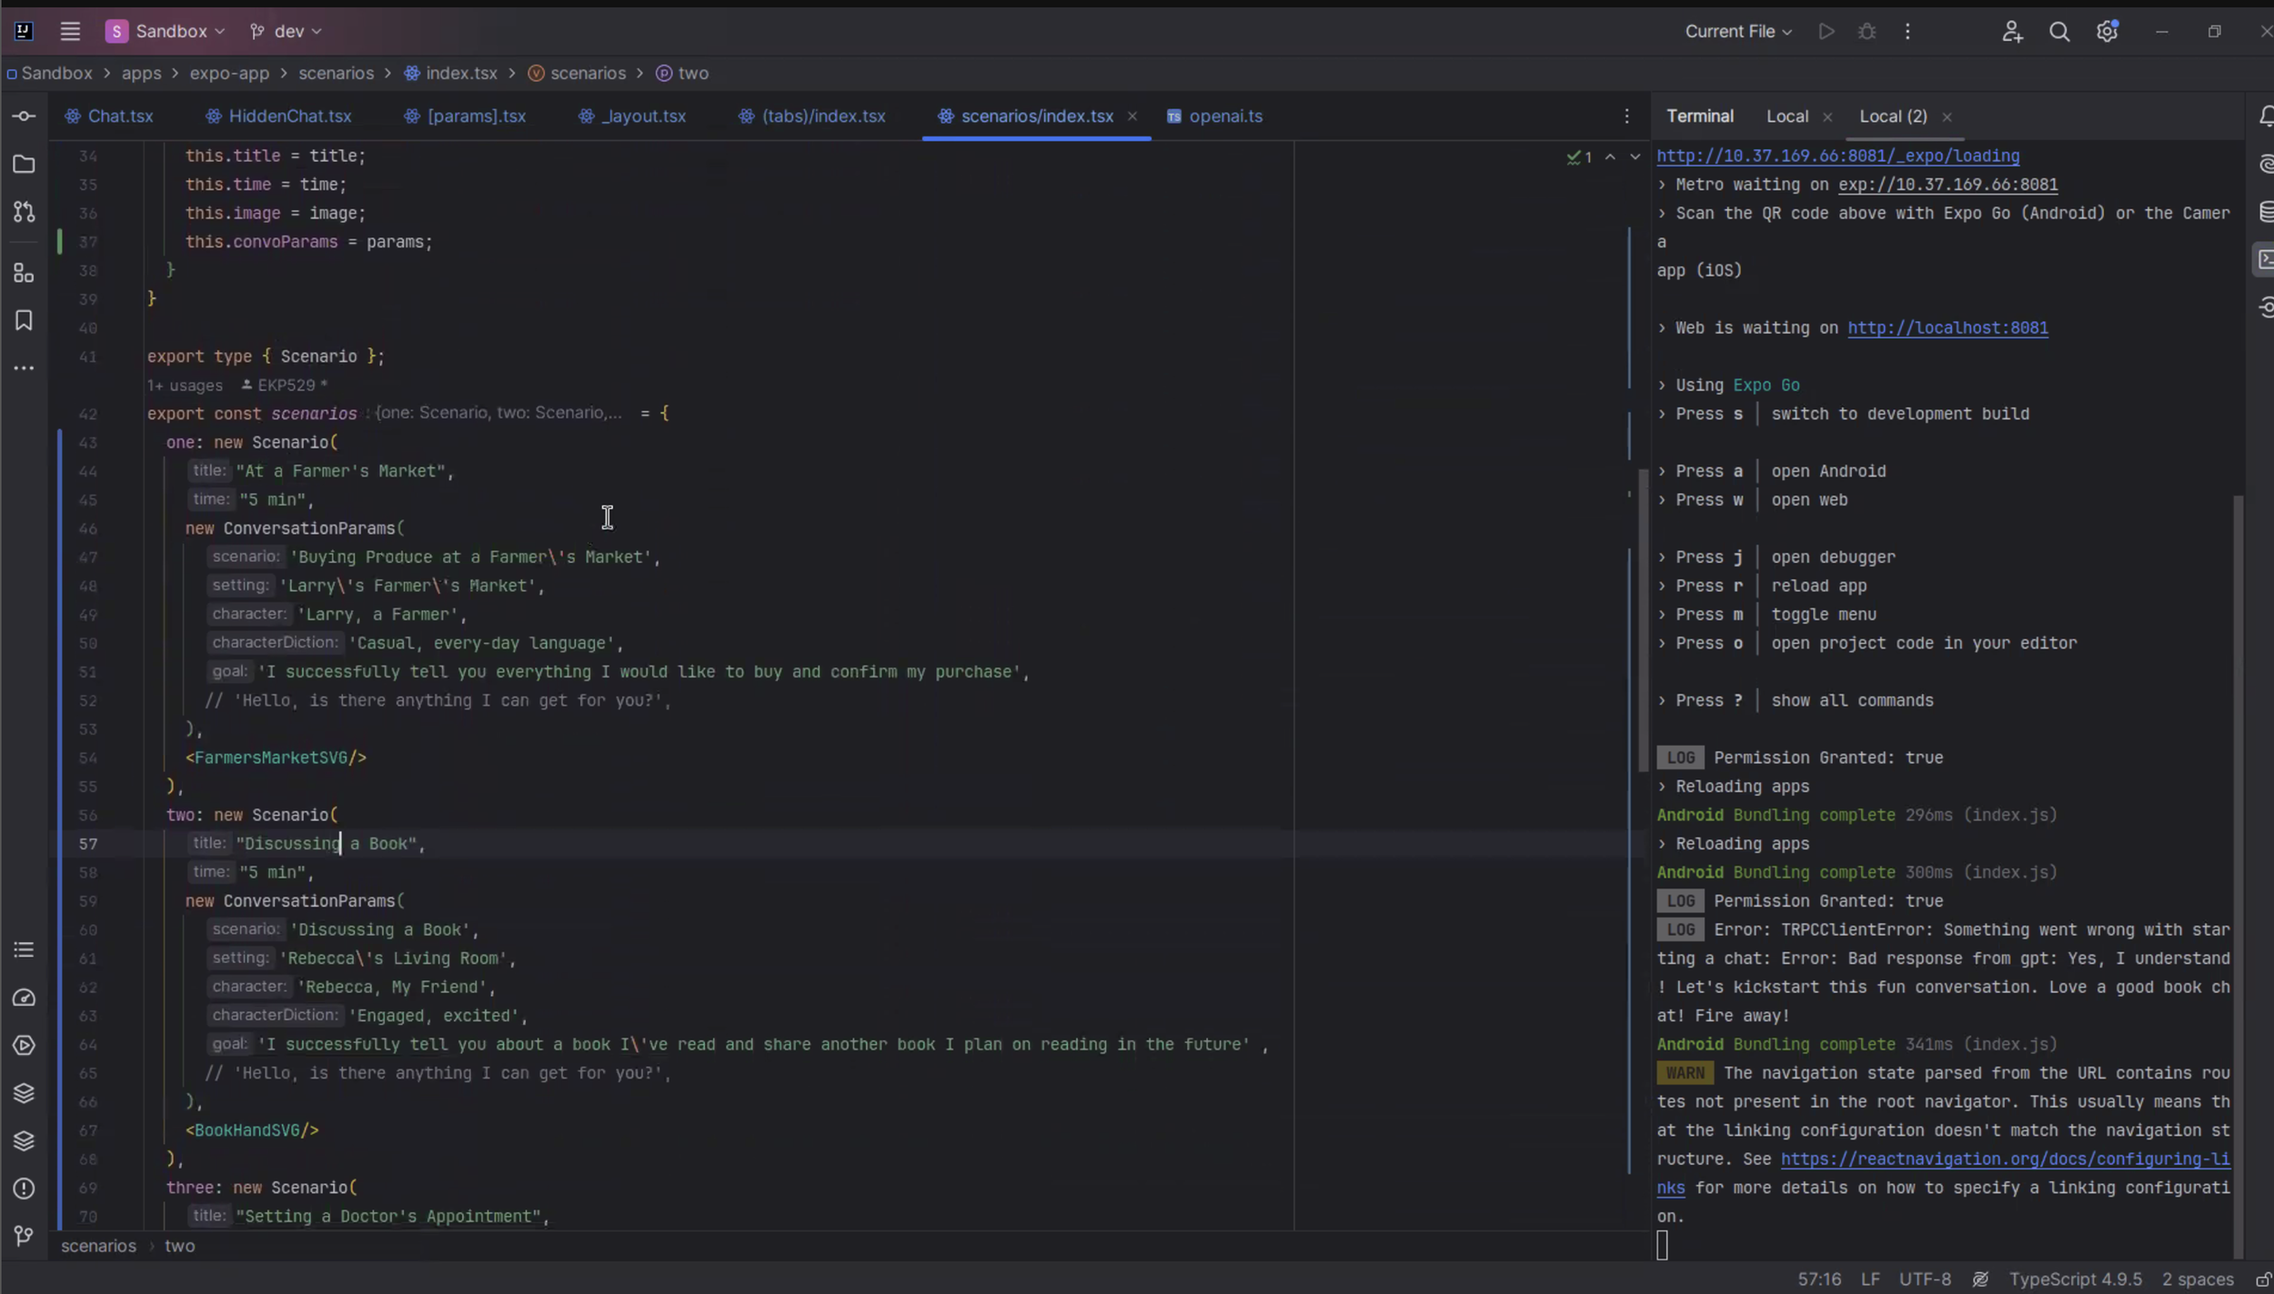Expand the Current File run configuration
This screenshot has width=2274, height=1294.
click(1738, 32)
